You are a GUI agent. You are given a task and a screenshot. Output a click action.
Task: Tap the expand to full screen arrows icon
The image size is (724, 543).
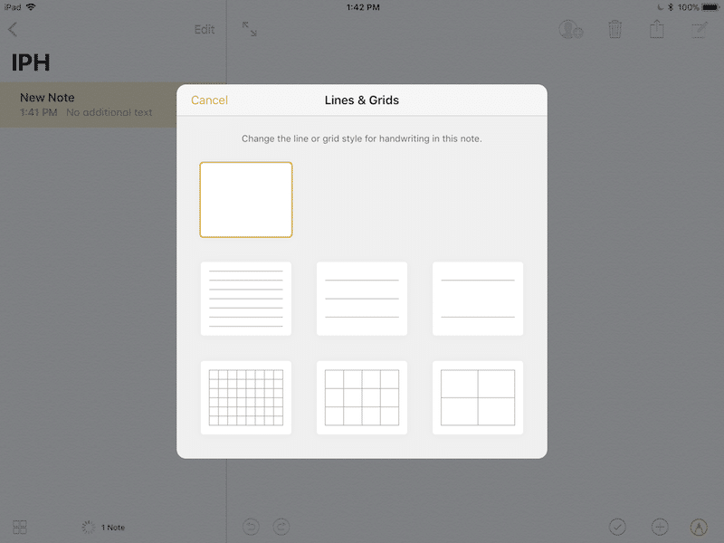pyautogui.click(x=250, y=29)
